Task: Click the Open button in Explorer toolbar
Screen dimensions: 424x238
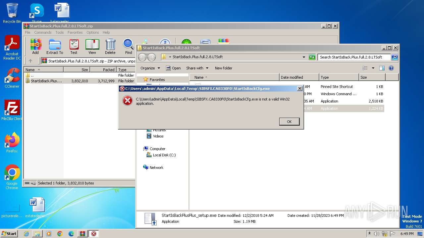Action: click(x=173, y=68)
